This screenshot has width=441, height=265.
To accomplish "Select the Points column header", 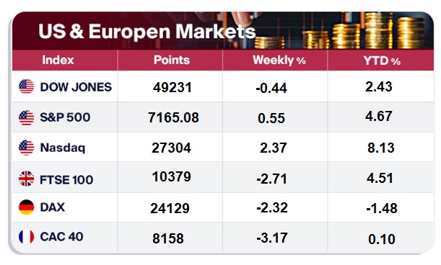I will [172, 60].
